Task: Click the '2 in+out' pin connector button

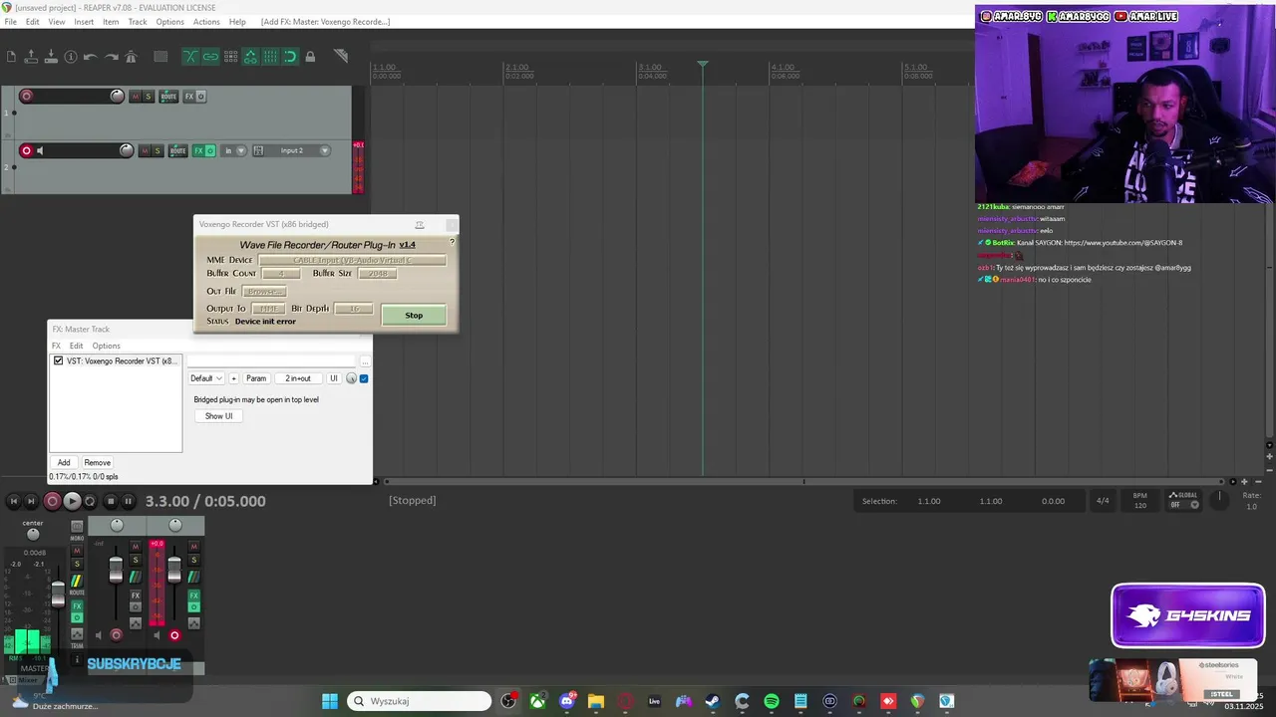Action: click(x=298, y=378)
